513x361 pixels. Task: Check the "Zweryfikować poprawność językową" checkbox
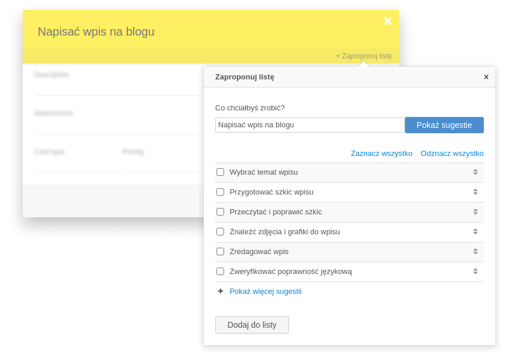pos(220,271)
